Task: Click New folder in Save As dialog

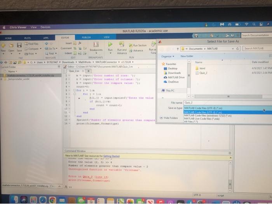Action: pyautogui.click(x=187, y=56)
